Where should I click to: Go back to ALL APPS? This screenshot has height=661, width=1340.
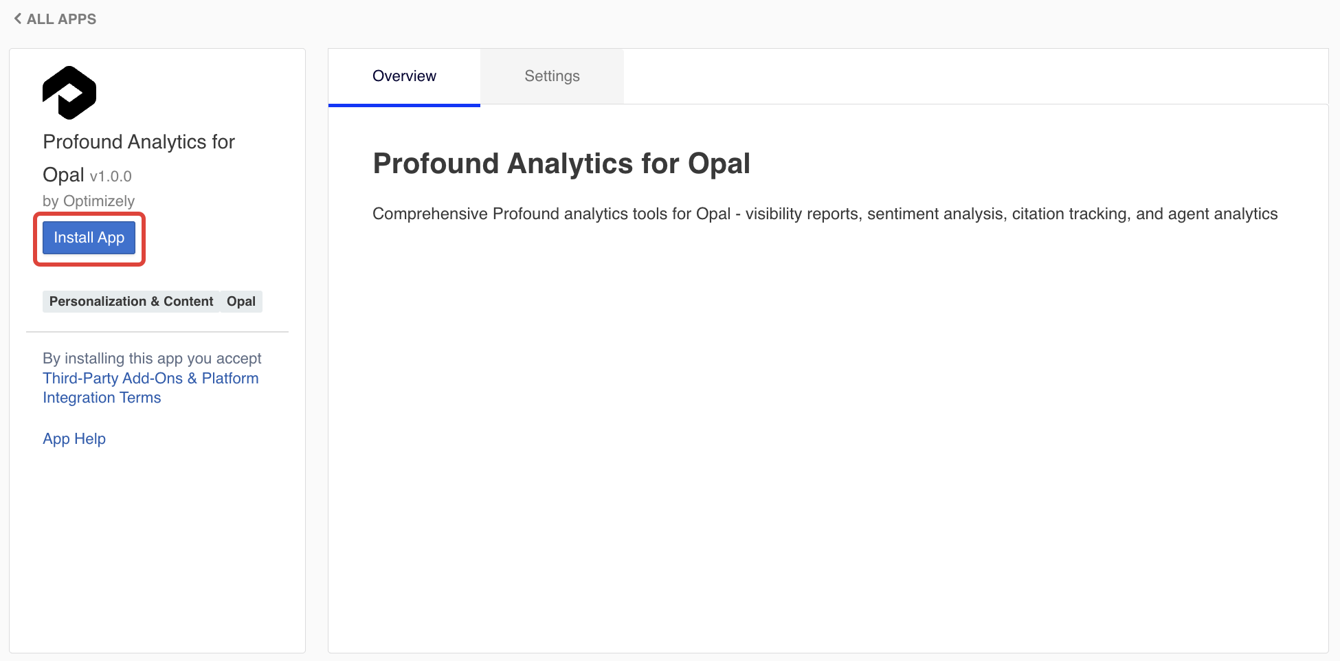coord(60,19)
